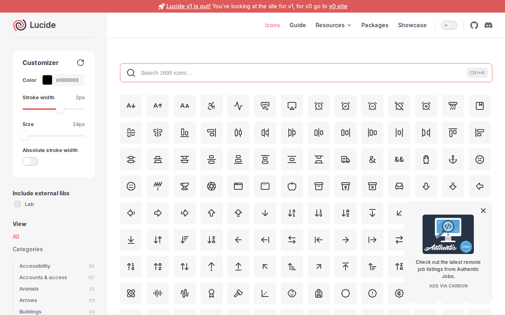Select the armchair icon
This screenshot has width=505, height=315.
coord(399,186)
